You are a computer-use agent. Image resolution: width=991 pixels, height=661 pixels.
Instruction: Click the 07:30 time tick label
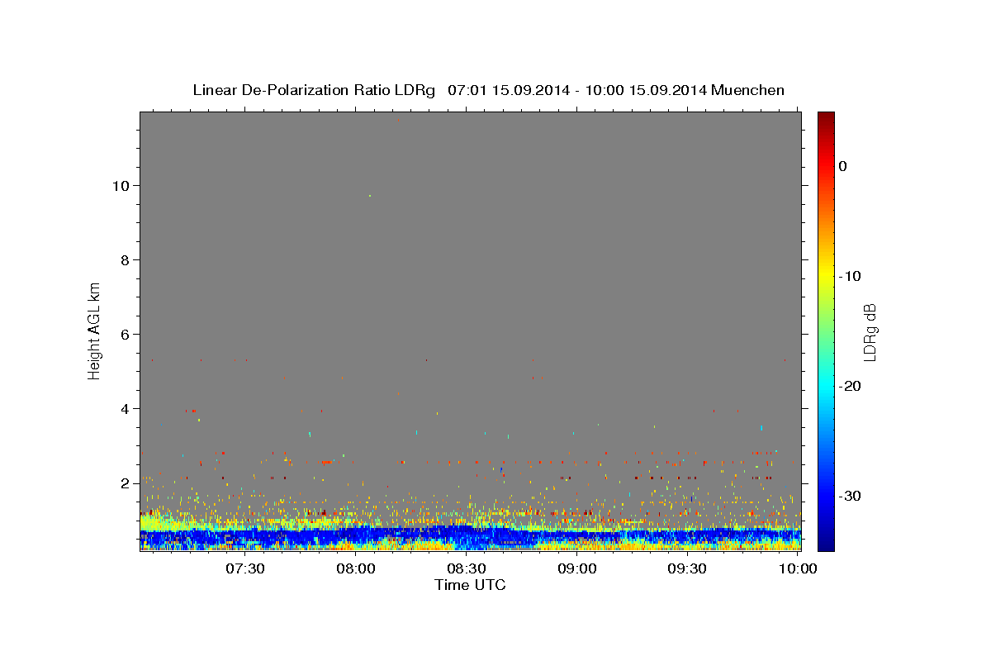245,569
